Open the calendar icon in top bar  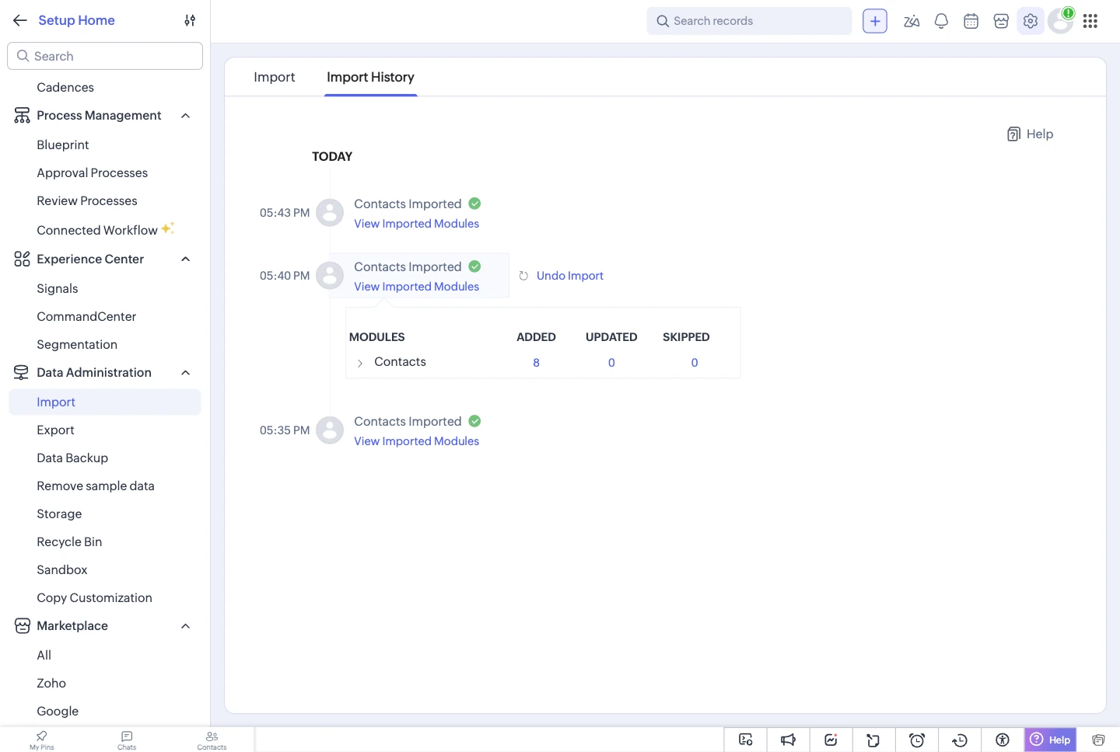click(x=971, y=21)
